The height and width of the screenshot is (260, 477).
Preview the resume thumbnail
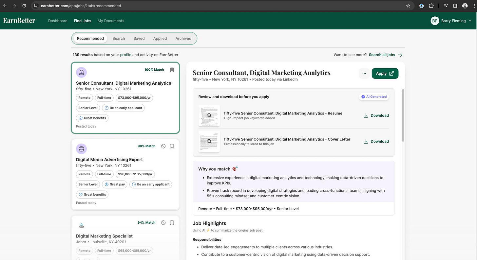point(209,115)
